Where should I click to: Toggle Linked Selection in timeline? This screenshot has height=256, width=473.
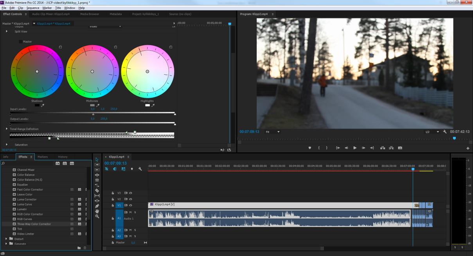[x=123, y=169]
